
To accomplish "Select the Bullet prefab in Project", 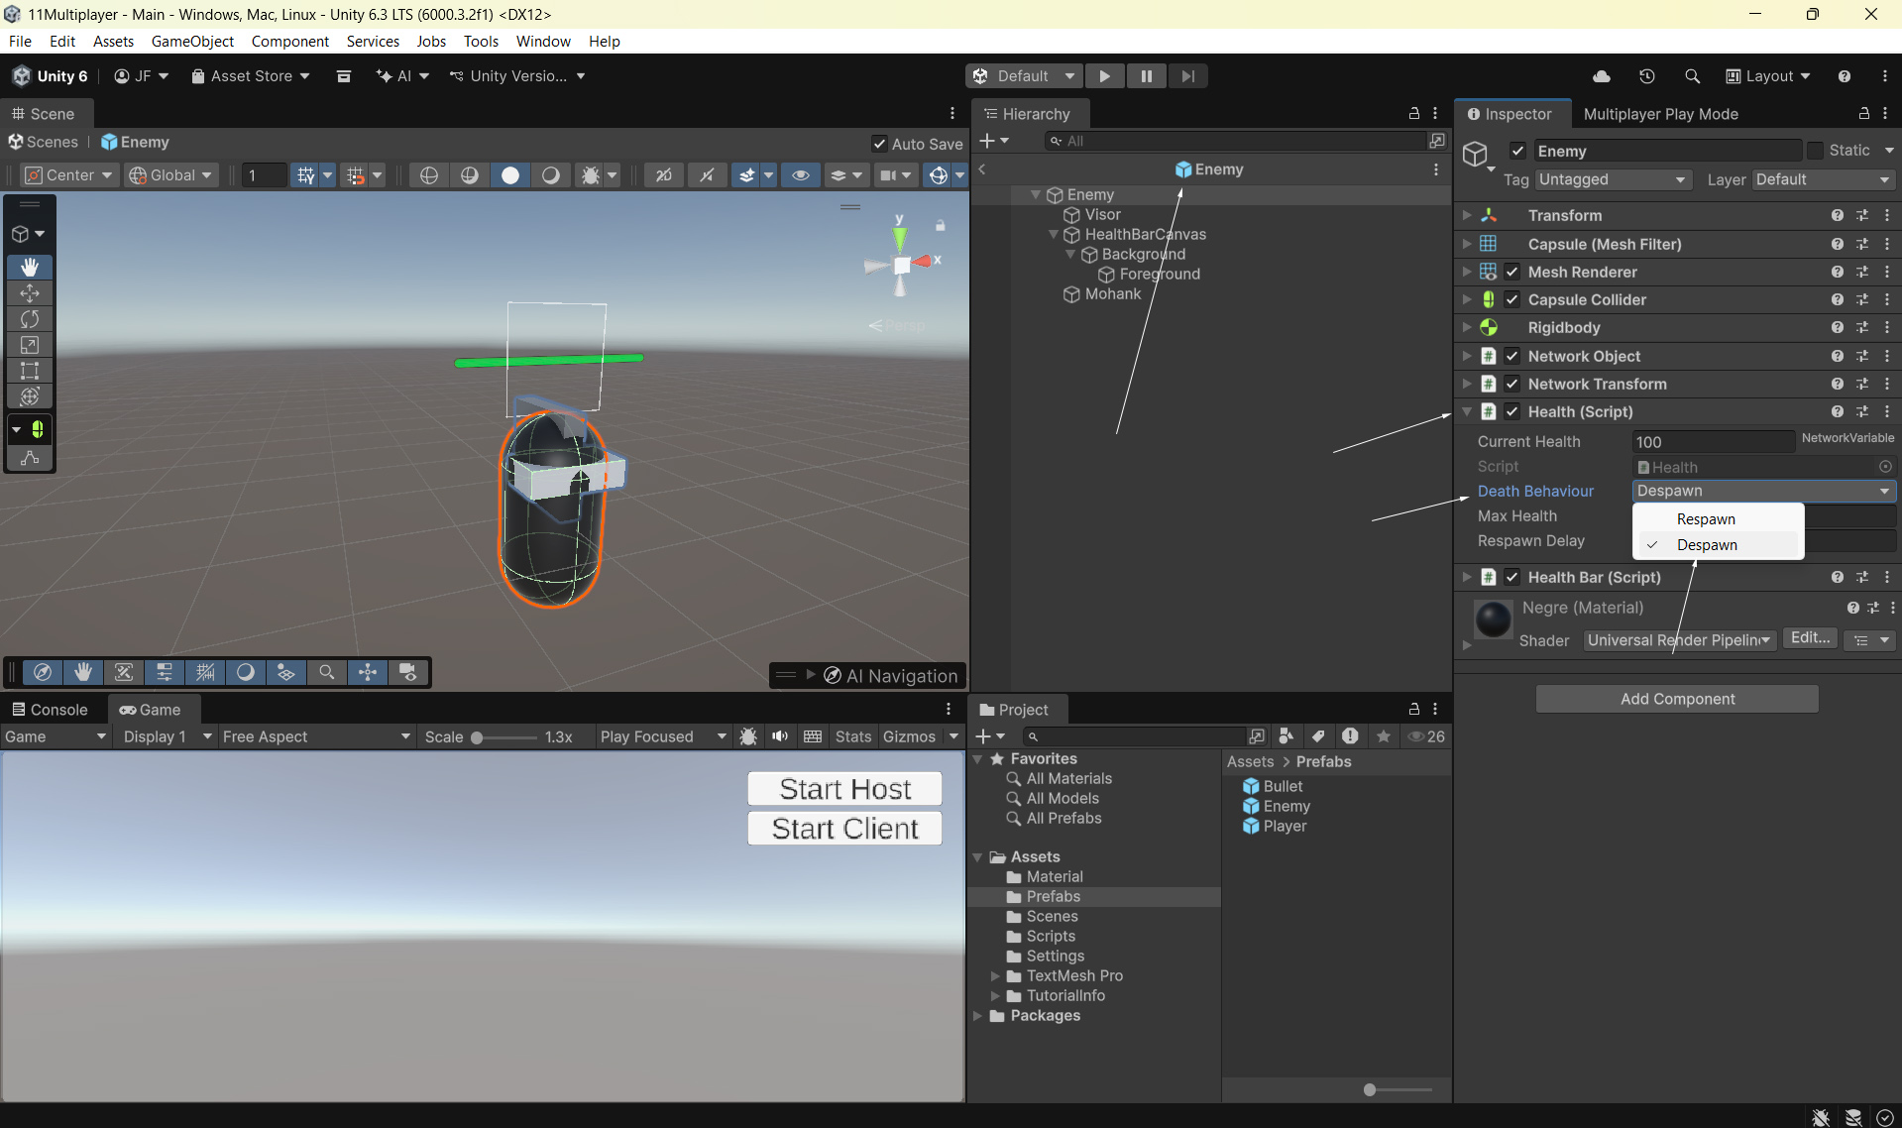I will point(1283,786).
